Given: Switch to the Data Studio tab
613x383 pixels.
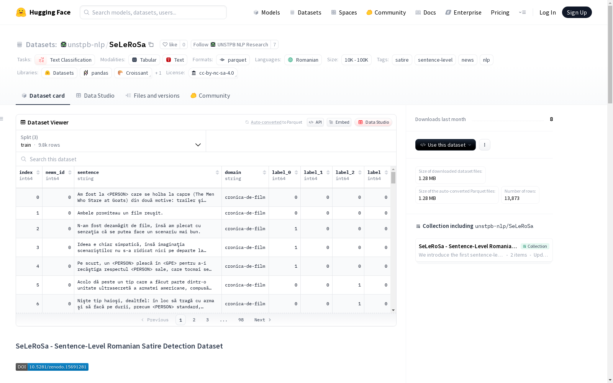Looking at the screenshot, I should (x=95, y=96).
